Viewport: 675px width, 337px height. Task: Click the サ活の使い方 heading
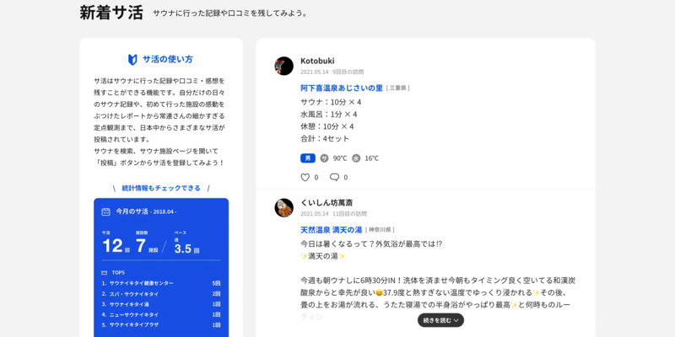click(168, 59)
